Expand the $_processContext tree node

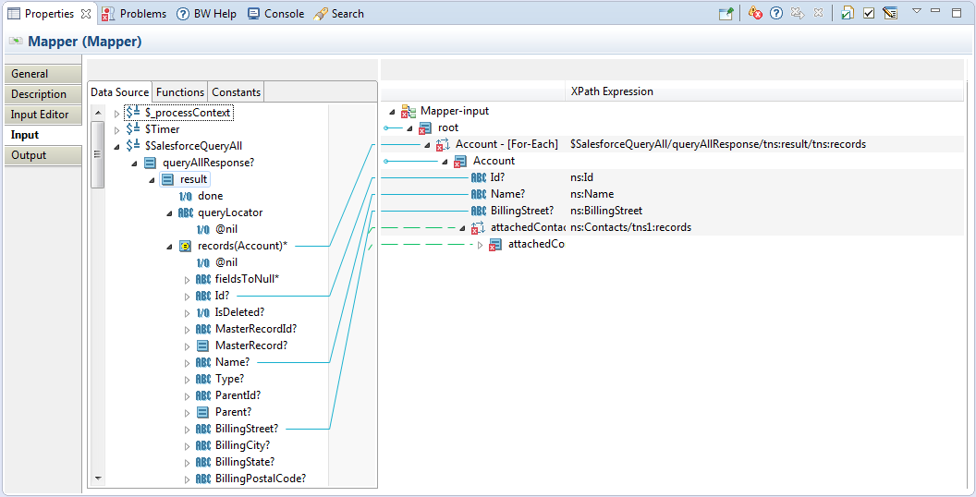tap(116, 114)
